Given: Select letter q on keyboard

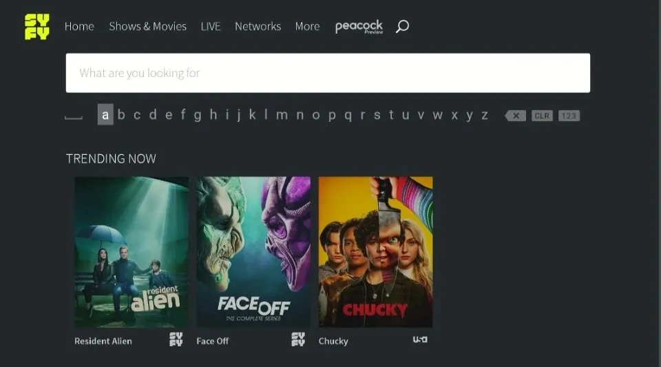Looking at the screenshot, I should (348, 116).
